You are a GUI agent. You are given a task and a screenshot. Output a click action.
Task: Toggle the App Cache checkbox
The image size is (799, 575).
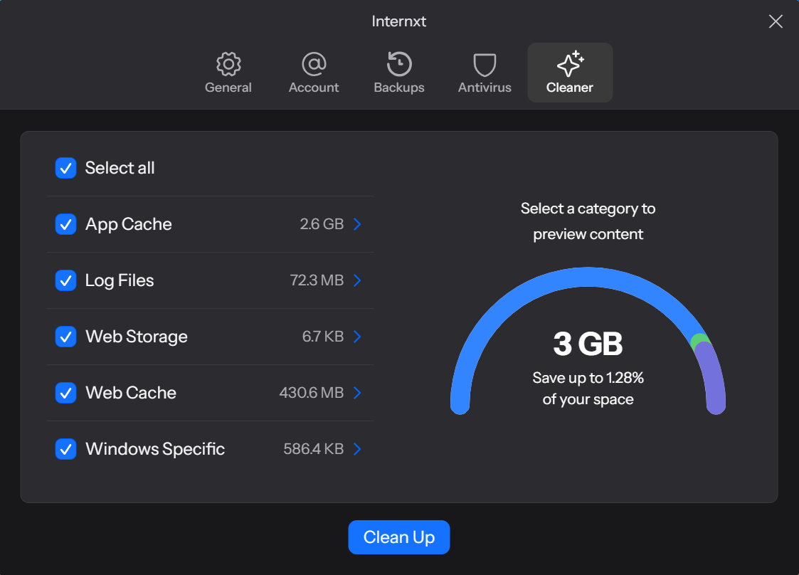[65, 224]
